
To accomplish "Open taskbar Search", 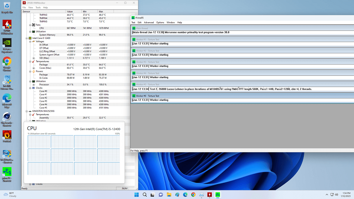I will pos(145,195).
